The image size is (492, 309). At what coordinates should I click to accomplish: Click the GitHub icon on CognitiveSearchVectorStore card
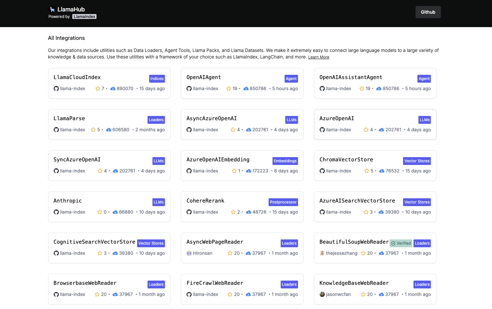pyautogui.click(x=56, y=253)
